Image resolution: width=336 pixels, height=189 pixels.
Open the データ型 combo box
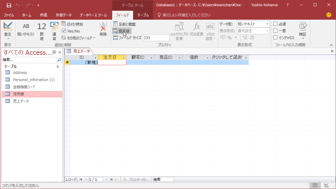[x=253, y=24]
